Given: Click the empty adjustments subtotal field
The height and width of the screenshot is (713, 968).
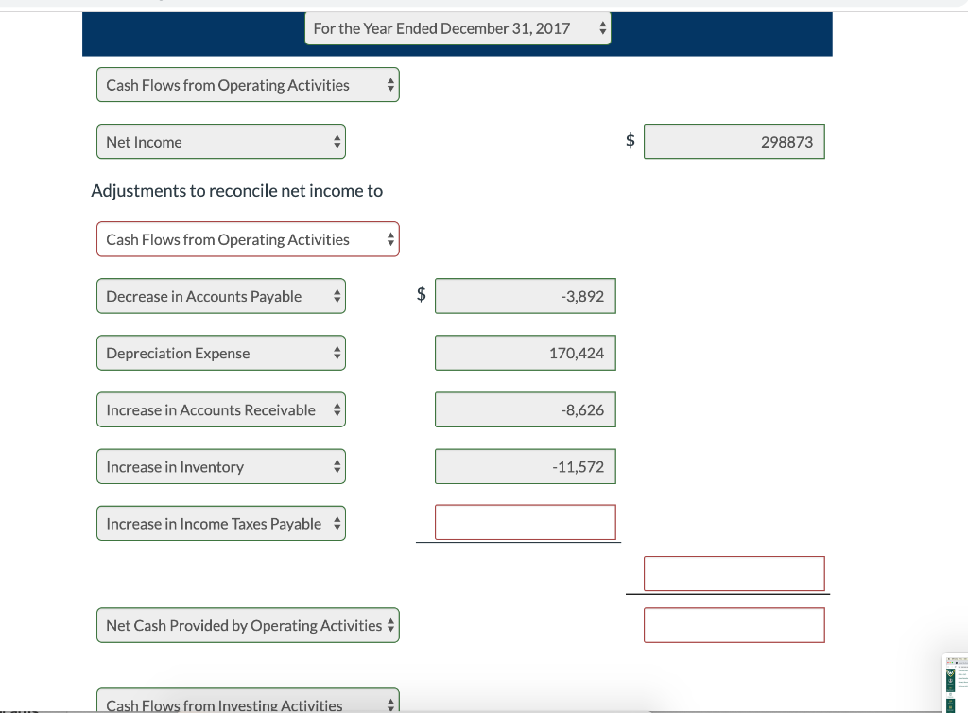Looking at the screenshot, I should click(734, 573).
